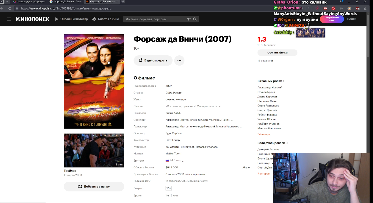Open advanced search filters icon in search bar
The image size is (373, 203).
point(189,19)
